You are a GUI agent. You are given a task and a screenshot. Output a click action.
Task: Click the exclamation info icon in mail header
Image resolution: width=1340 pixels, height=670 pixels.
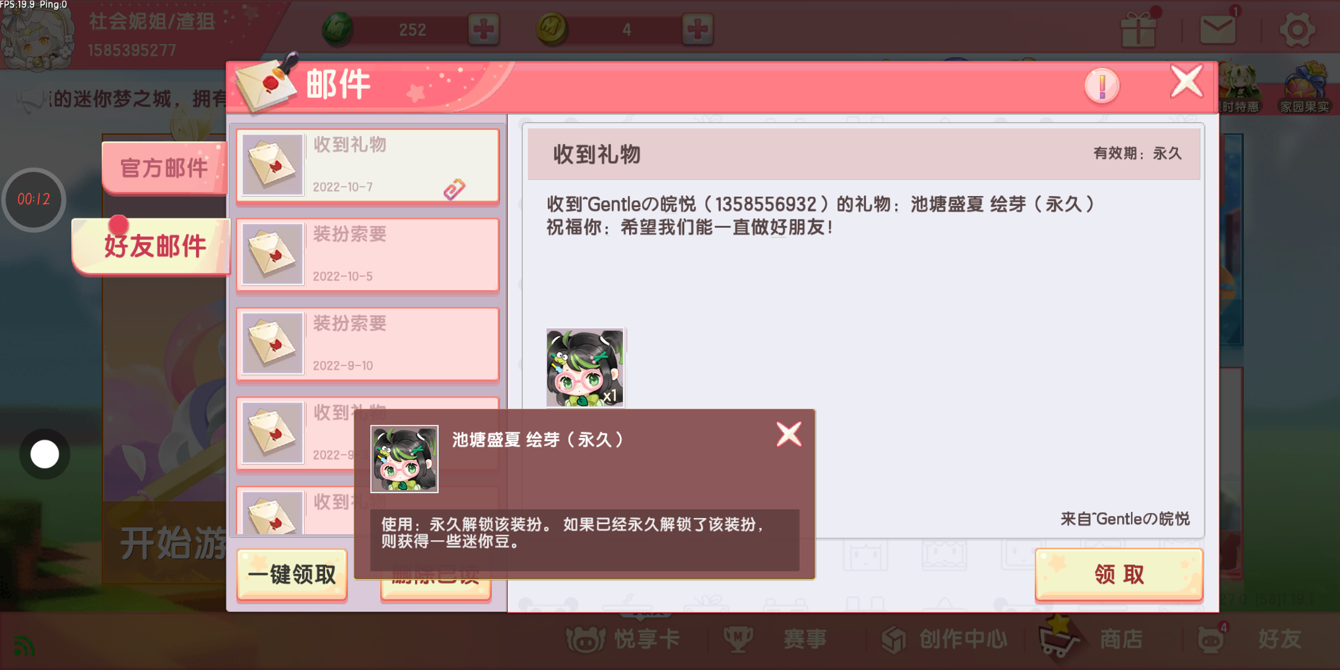pyautogui.click(x=1102, y=86)
